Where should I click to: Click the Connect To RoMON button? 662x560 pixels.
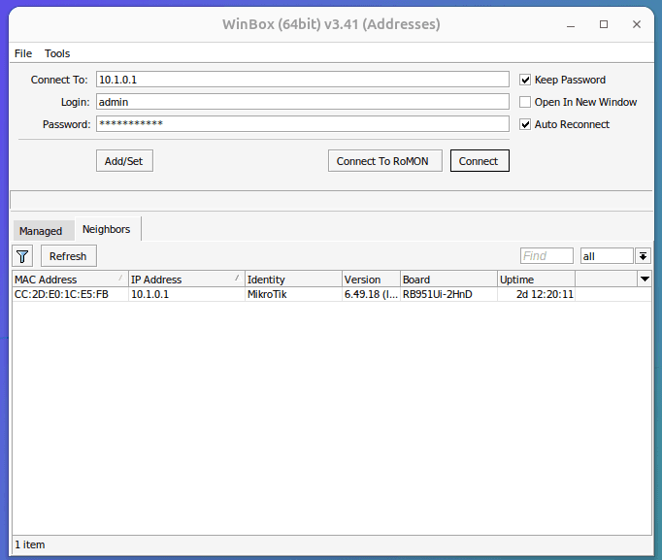coord(385,161)
